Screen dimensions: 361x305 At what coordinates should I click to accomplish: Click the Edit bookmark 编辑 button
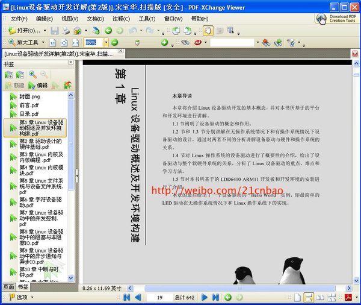click(x=38, y=86)
